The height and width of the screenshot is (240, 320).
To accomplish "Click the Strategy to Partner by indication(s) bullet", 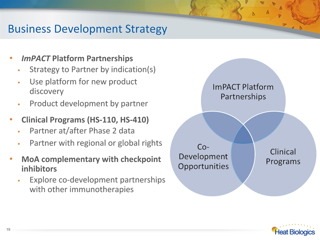I will (x=92, y=69).
